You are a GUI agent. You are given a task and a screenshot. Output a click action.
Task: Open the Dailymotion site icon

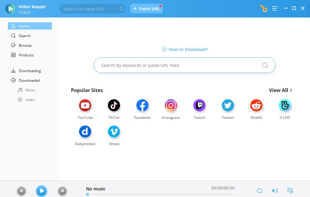point(85,132)
